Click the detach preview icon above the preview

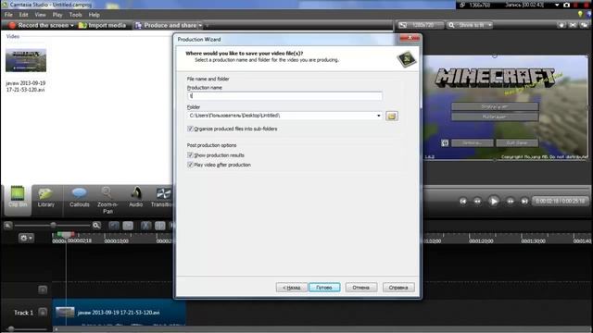coord(585,25)
